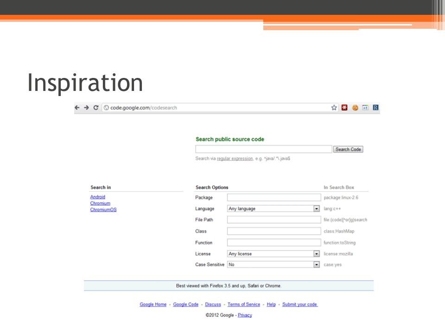Expand the Any language dropdown
Image resolution: width=445 pixels, height=334 pixels.
pos(274,208)
